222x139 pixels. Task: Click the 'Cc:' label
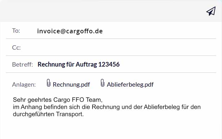(x=16, y=47)
